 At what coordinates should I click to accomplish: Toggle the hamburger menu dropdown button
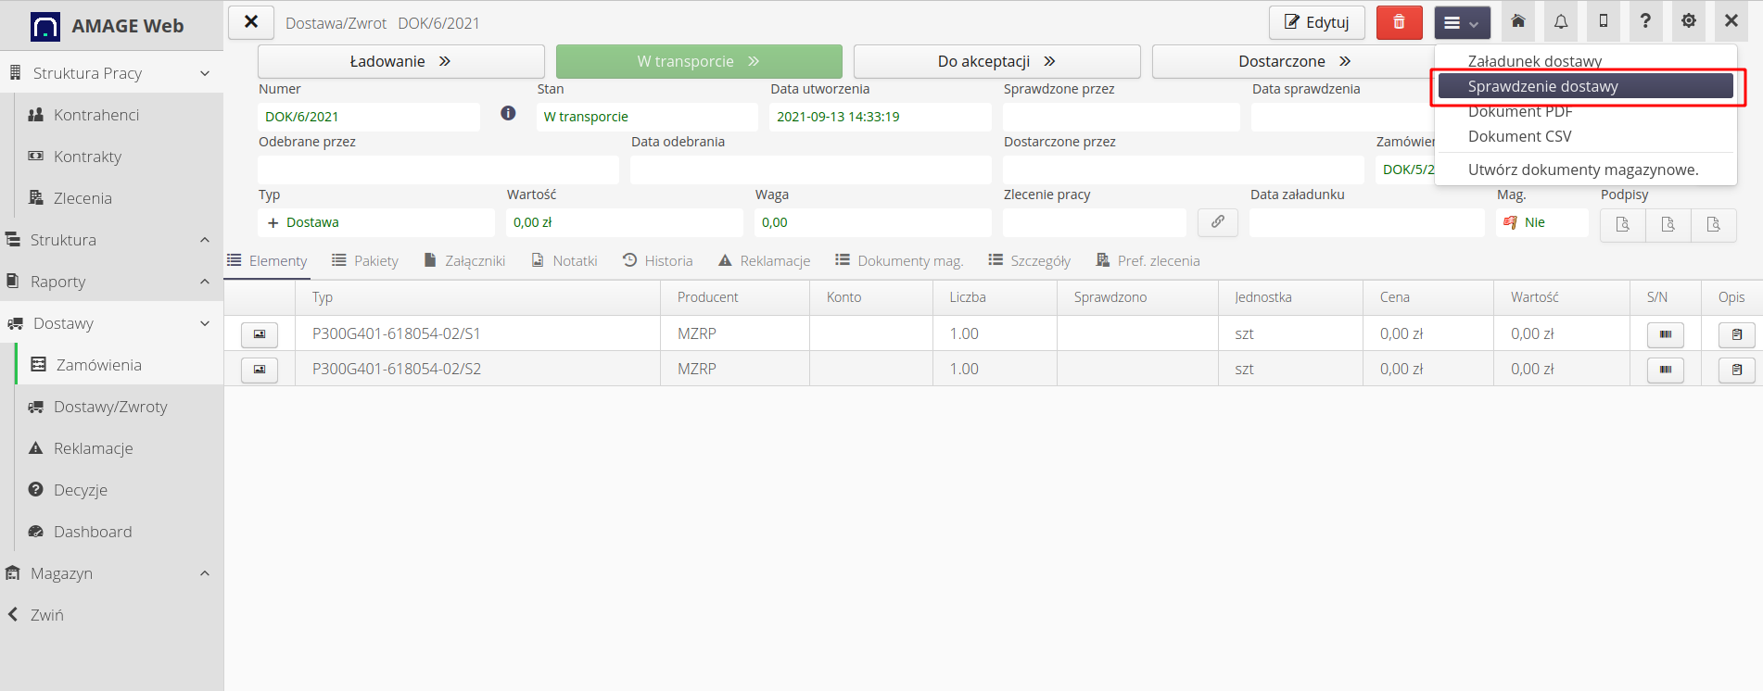pyautogui.click(x=1462, y=22)
